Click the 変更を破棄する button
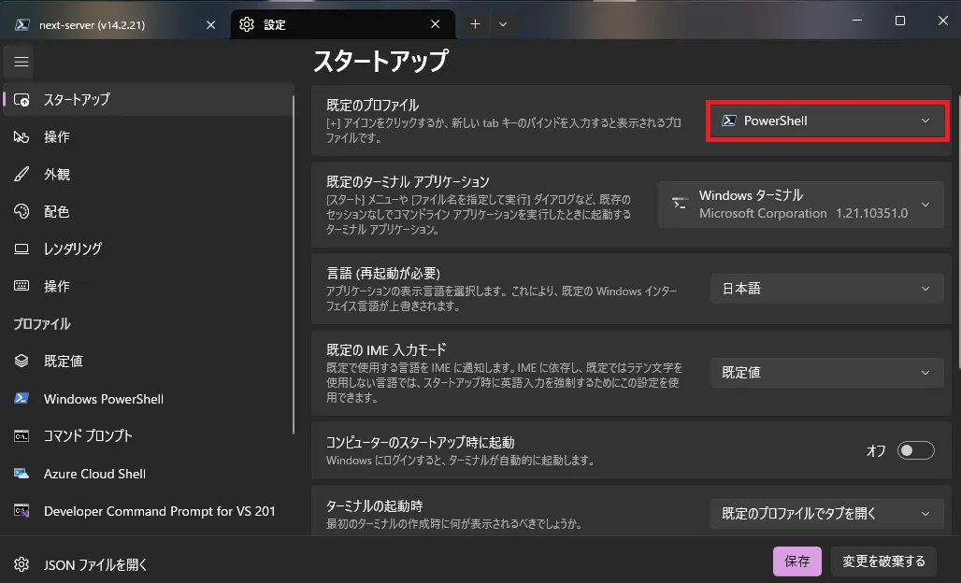The height and width of the screenshot is (583, 961). [883, 562]
